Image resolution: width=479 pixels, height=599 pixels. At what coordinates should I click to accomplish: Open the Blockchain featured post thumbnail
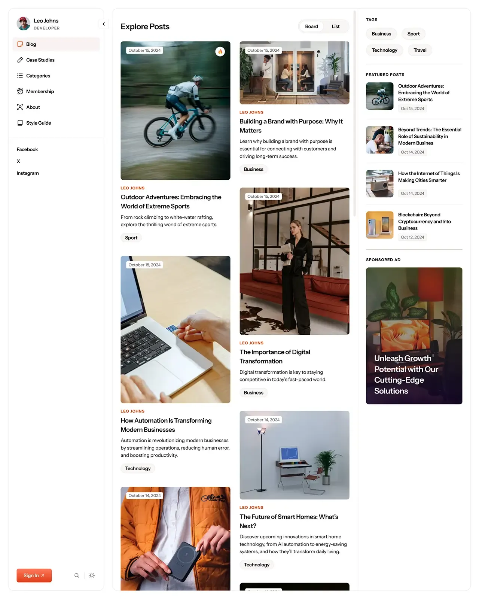(x=379, y=225)
